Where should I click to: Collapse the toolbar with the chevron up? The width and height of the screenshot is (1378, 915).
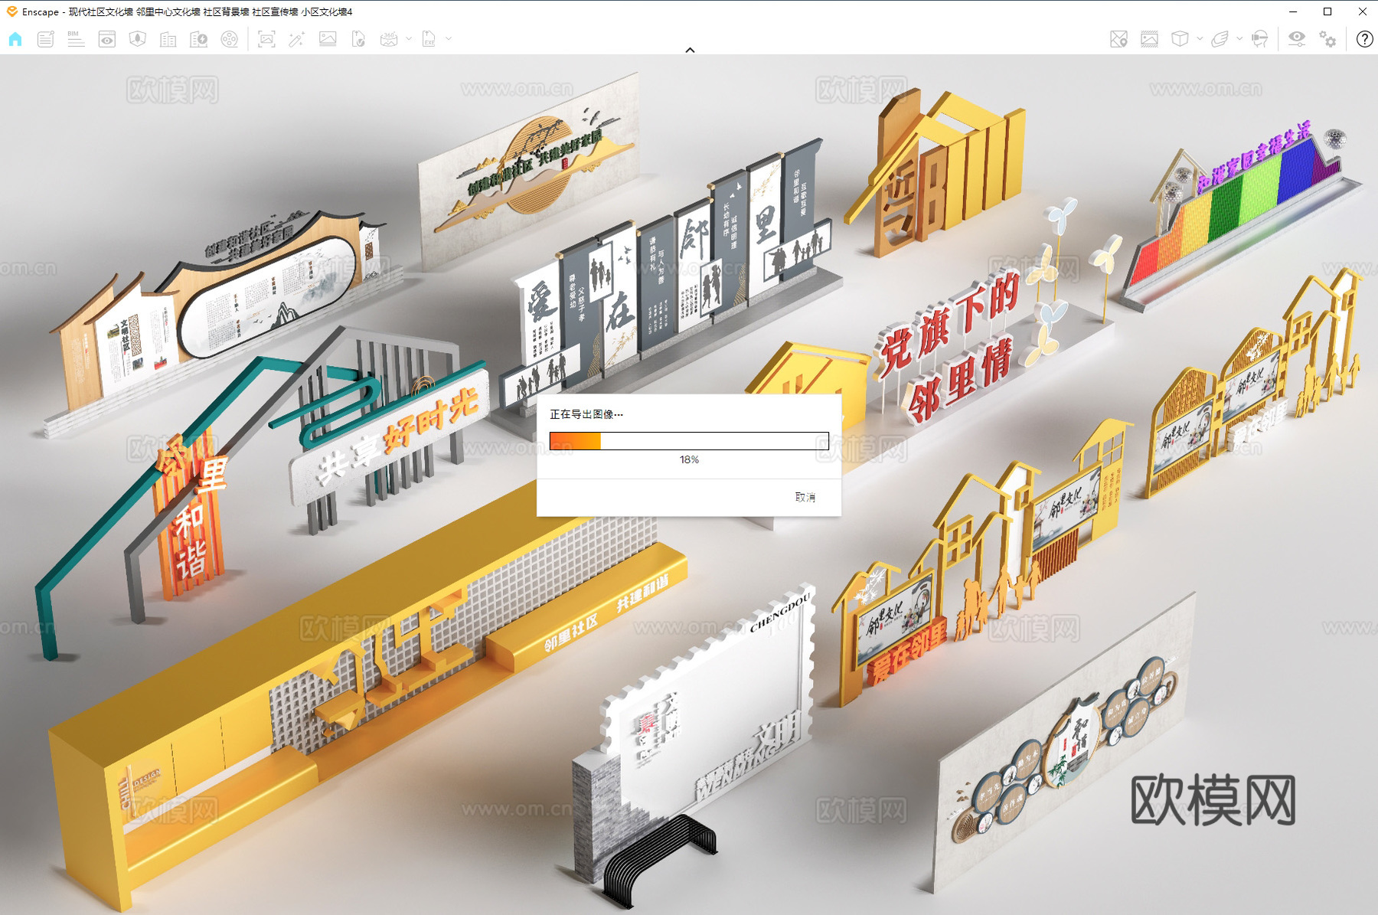pyautogui.click(x=690, y=50)
